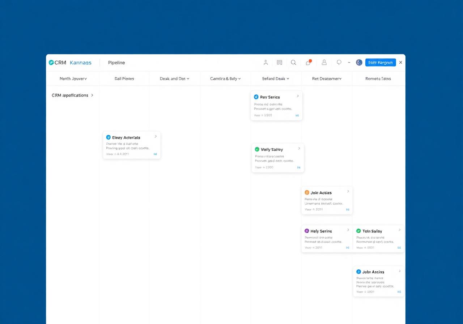Image resolution: width=463 pixels, height=324 pixels.
Task: Open the contacts person icon in header
Action: (x=266, y=62)
